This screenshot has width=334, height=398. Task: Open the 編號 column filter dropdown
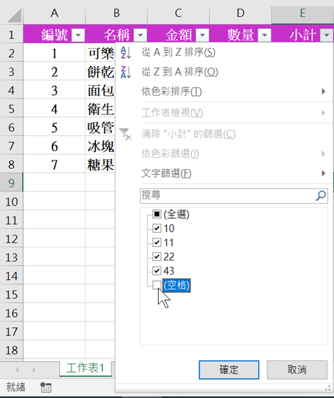point(78,35)
